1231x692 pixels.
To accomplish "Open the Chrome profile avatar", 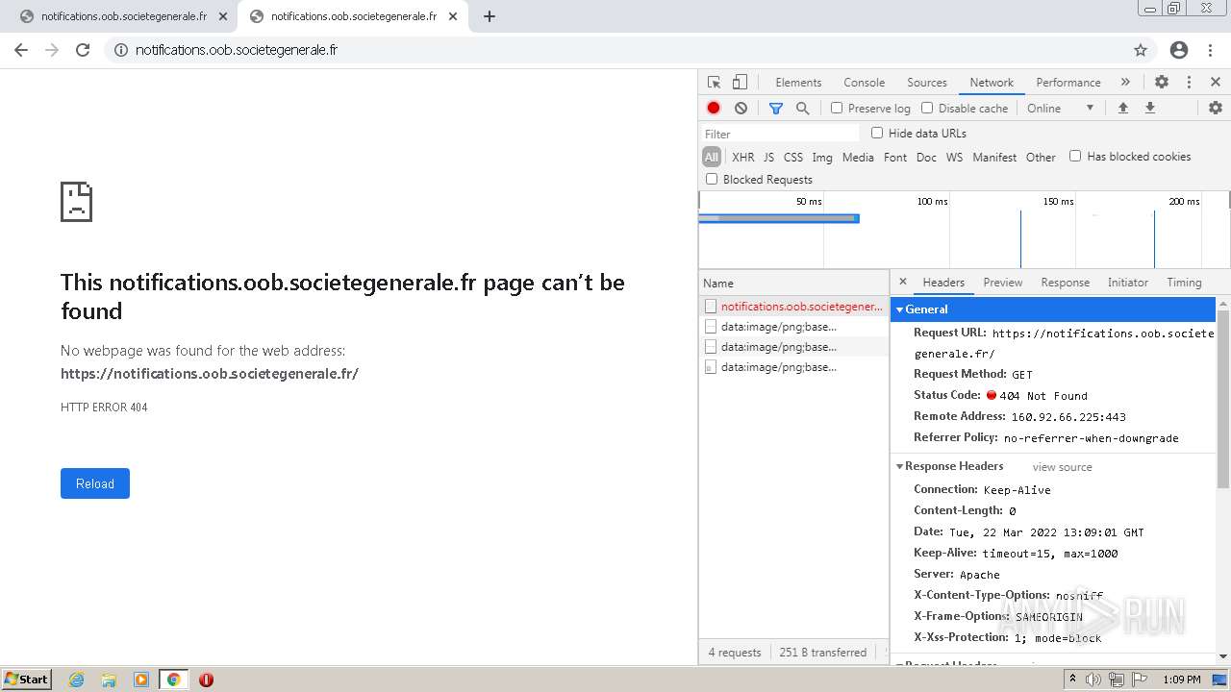I will (x=1179, y=50).
